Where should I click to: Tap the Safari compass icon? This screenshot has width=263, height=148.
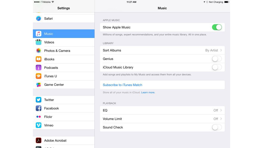(x=39, y=19)
